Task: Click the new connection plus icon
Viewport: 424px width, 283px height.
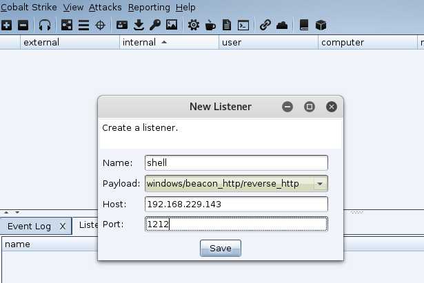Action: [x=6, y=25]
